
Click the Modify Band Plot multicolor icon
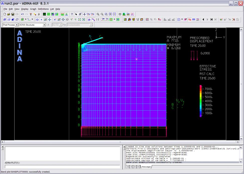coord(129,20)
